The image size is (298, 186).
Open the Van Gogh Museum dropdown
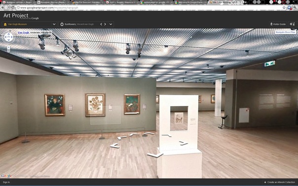click(x=30, y=24)
